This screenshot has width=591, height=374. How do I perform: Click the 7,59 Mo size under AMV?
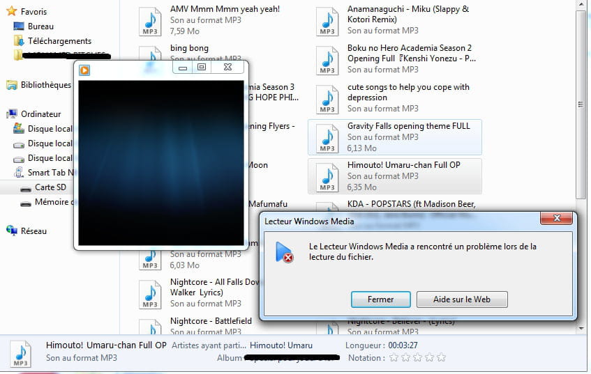point(185,31)
